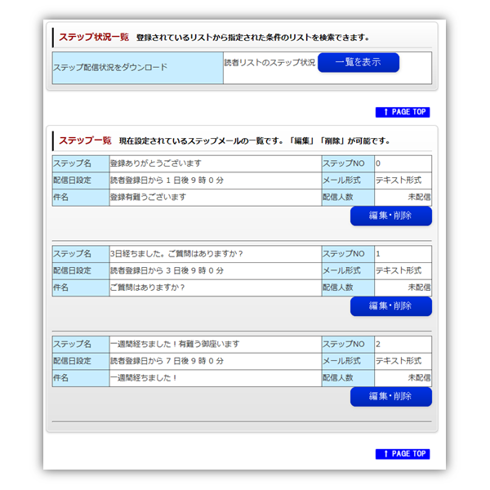Click the 一覧を表示 button

pos(359,63)
